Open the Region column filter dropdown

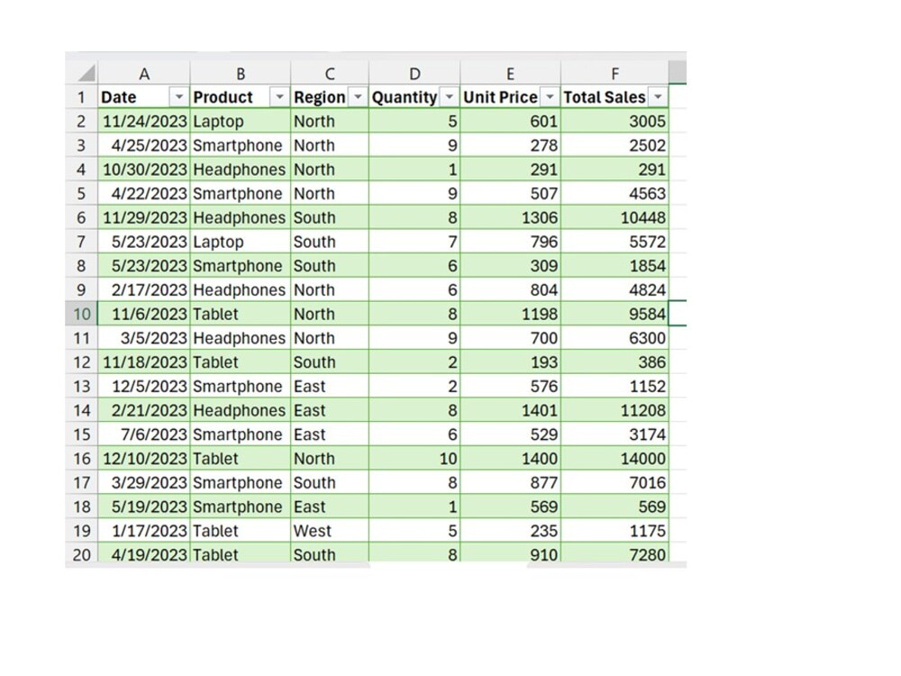pos(358,97)
